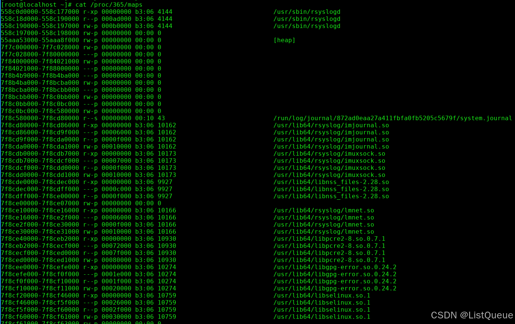Click the r-xp libgpg-error.so.0.24.2 path

pyautogui.click(x=335, y=267)
